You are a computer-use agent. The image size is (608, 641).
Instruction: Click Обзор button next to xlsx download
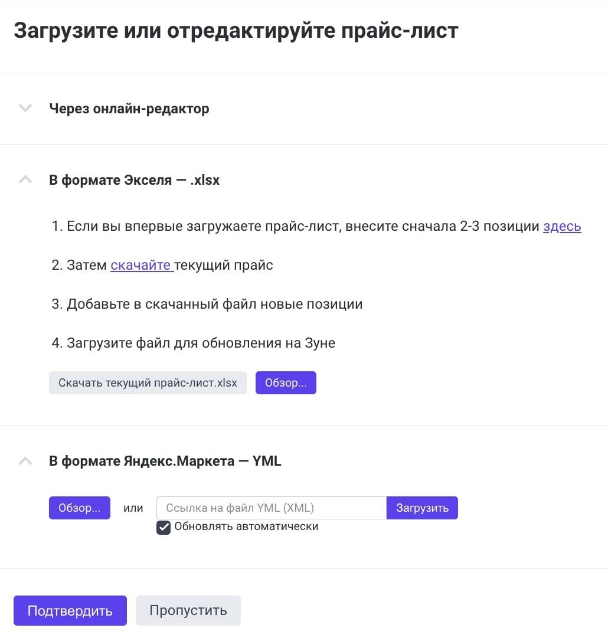[x=286, y=382]
